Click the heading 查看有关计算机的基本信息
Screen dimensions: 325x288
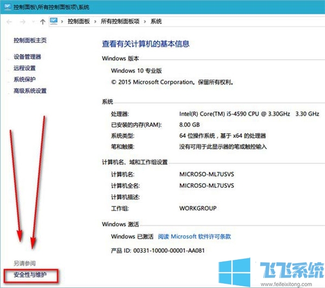(146, 44)
